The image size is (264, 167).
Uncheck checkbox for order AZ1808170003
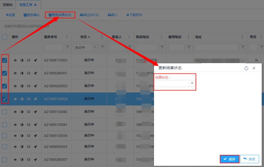pyautogui.click(x=5, y=60)
